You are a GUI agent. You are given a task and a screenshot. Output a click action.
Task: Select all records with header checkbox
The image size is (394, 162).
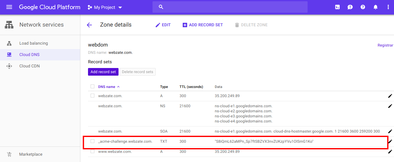point(92,86)
